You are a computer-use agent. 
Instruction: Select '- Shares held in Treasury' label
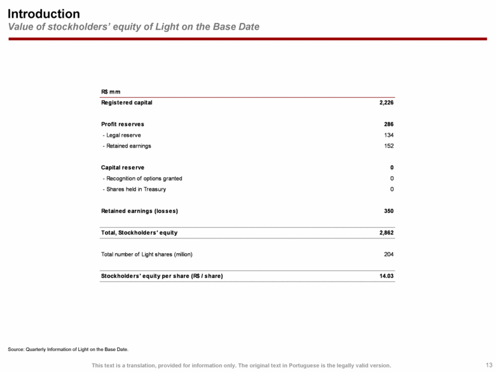click(x=134, y=189)
